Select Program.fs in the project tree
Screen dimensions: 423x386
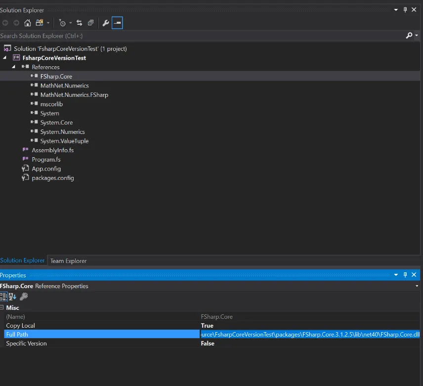tap(46, 160)
